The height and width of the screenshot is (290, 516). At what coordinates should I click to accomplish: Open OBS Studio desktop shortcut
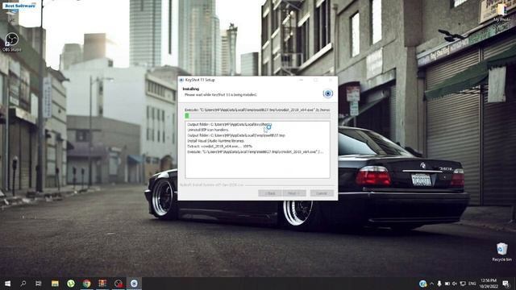click(x=12, y=42)
